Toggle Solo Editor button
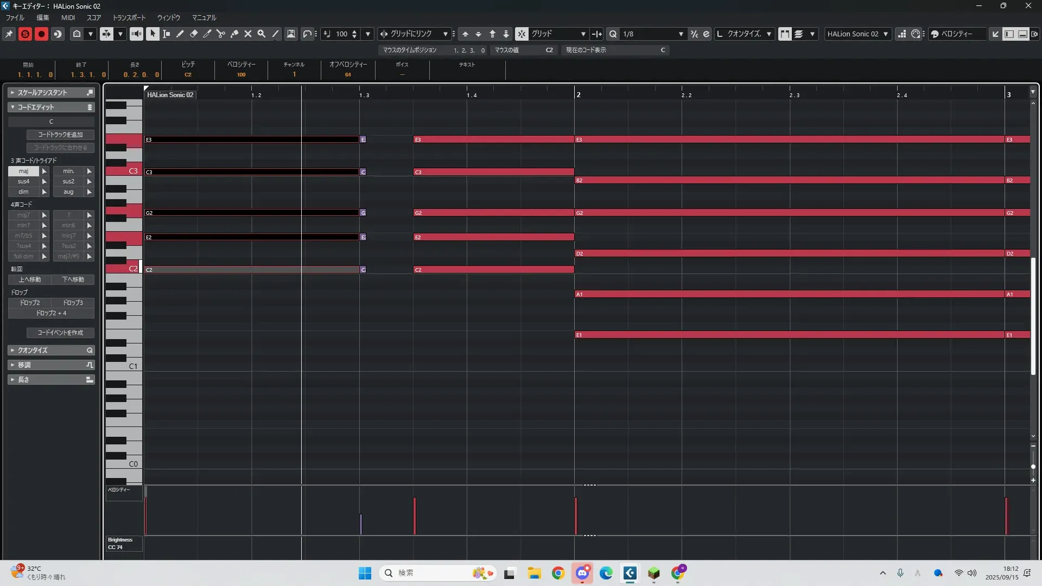Screen dimensions: 1042x586 (x=25, y=34)
